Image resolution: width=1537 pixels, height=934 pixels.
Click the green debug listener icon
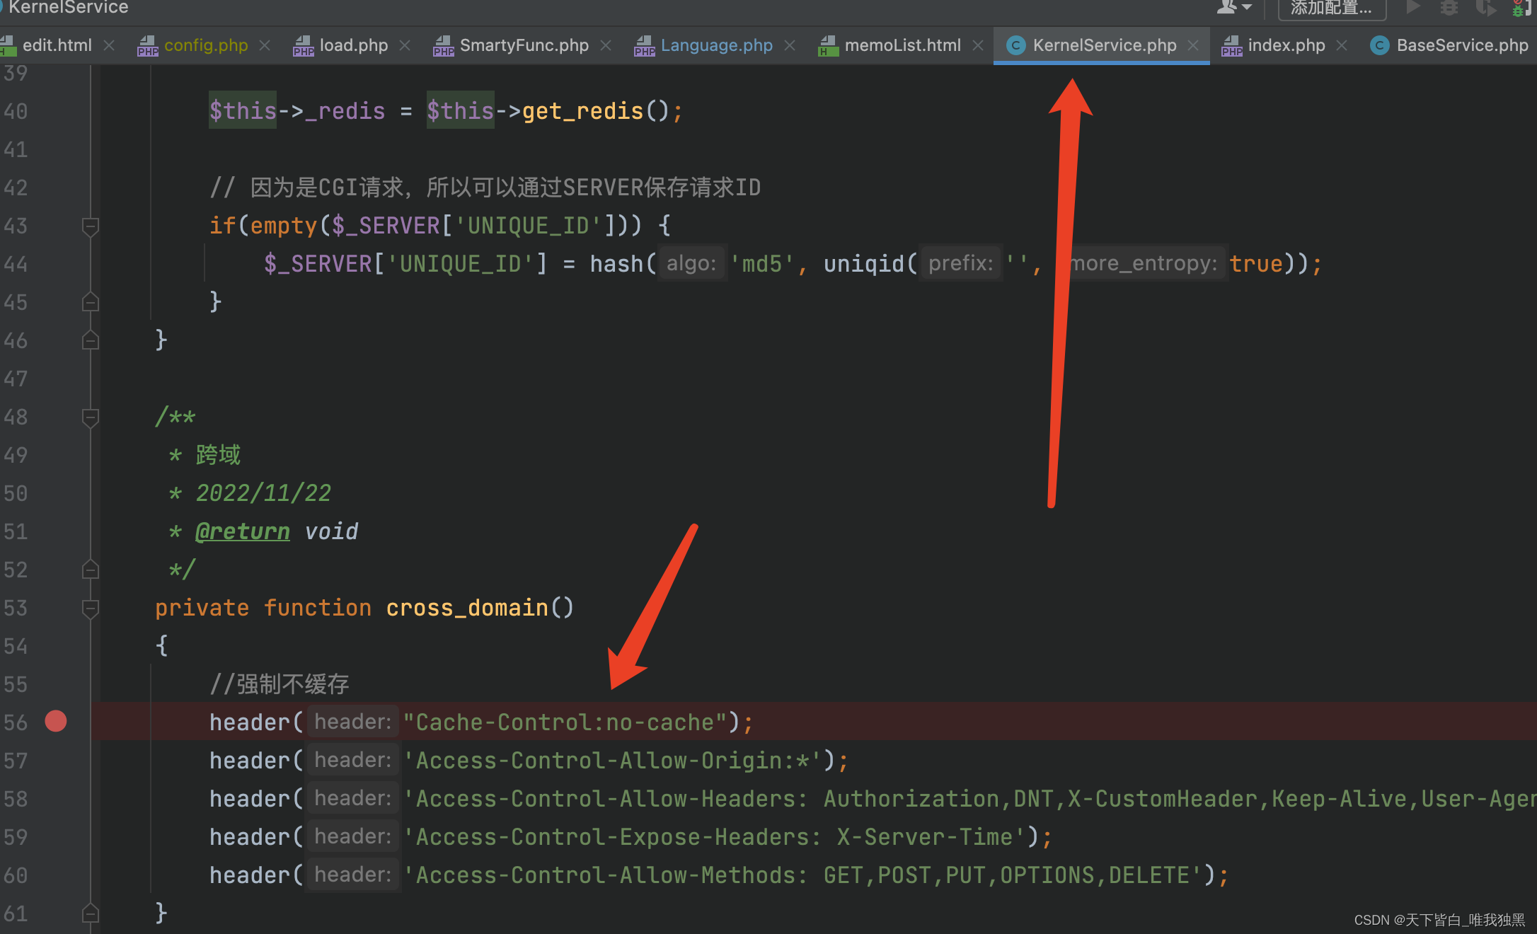click(1519, 10)
